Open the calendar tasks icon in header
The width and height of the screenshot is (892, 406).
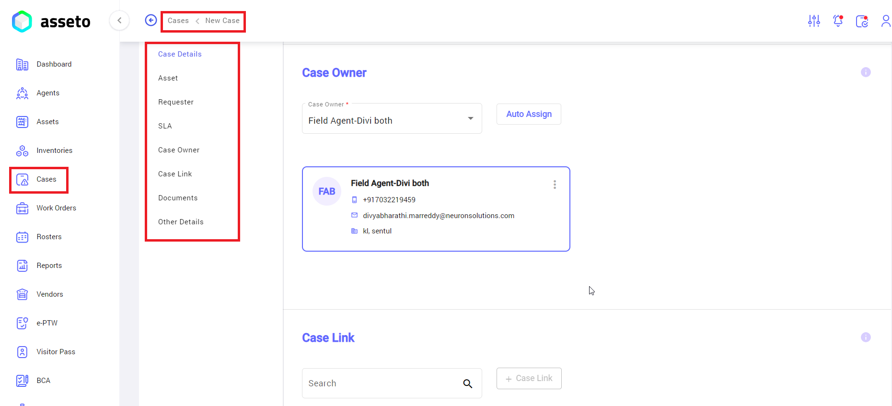click(x=862, y=21)
